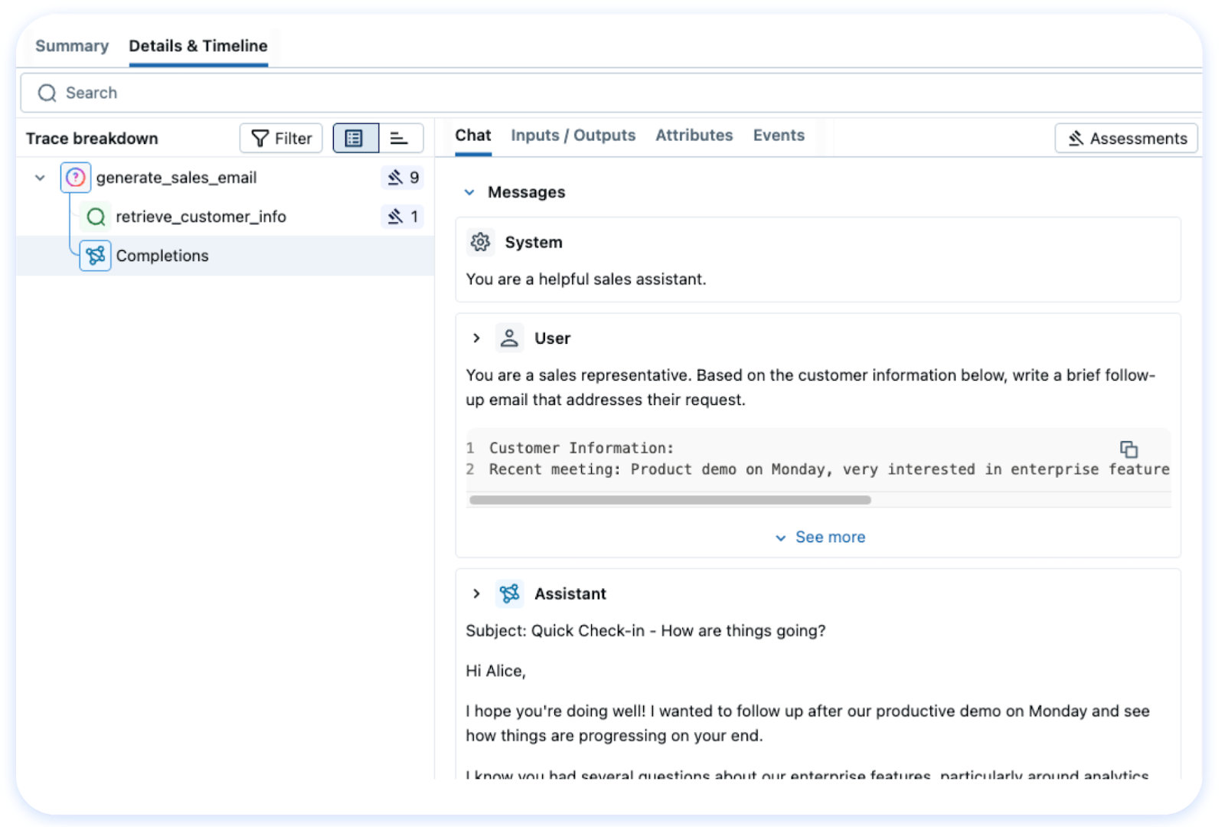Switch to the timeline bar view

click(x=400, y=139)
